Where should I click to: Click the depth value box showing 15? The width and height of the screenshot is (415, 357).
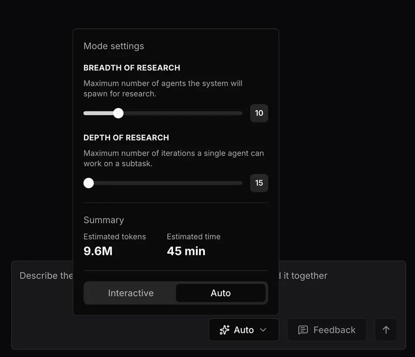(x=259, y=183)
